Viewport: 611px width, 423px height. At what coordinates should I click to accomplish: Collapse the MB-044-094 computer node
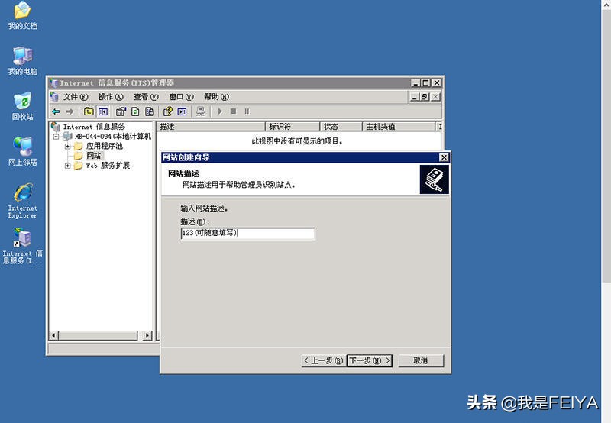pyautogui.click(x=56, y=137)
